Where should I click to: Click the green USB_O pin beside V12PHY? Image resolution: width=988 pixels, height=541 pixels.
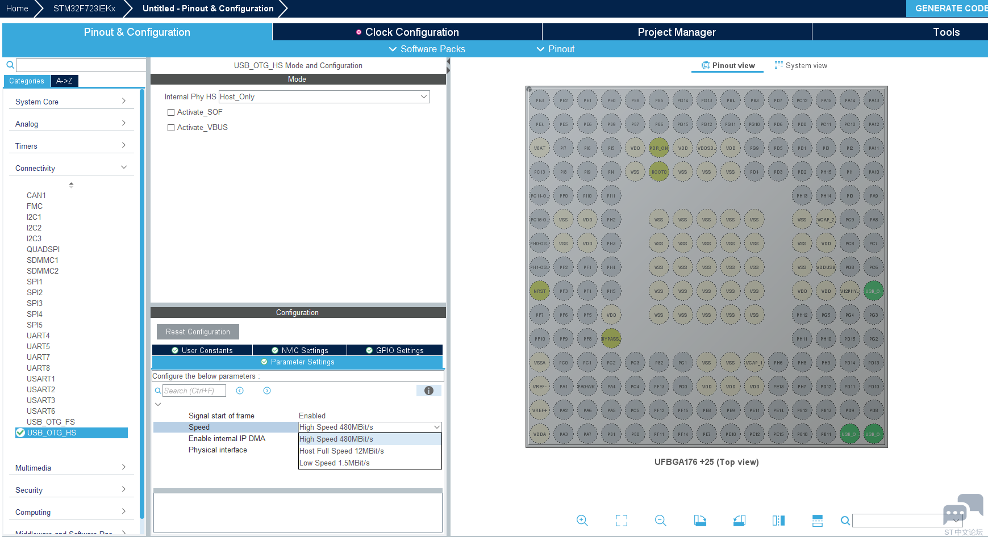tap(873, 291)
